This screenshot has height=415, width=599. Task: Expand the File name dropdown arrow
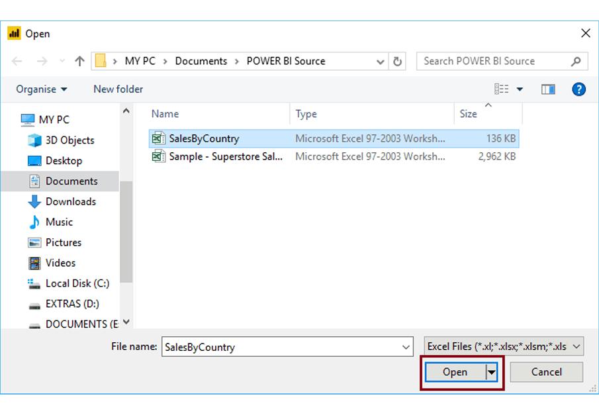point(406,347)
